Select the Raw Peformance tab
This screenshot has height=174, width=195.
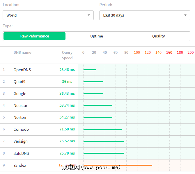pyautogui.click(x=34, y=36)
